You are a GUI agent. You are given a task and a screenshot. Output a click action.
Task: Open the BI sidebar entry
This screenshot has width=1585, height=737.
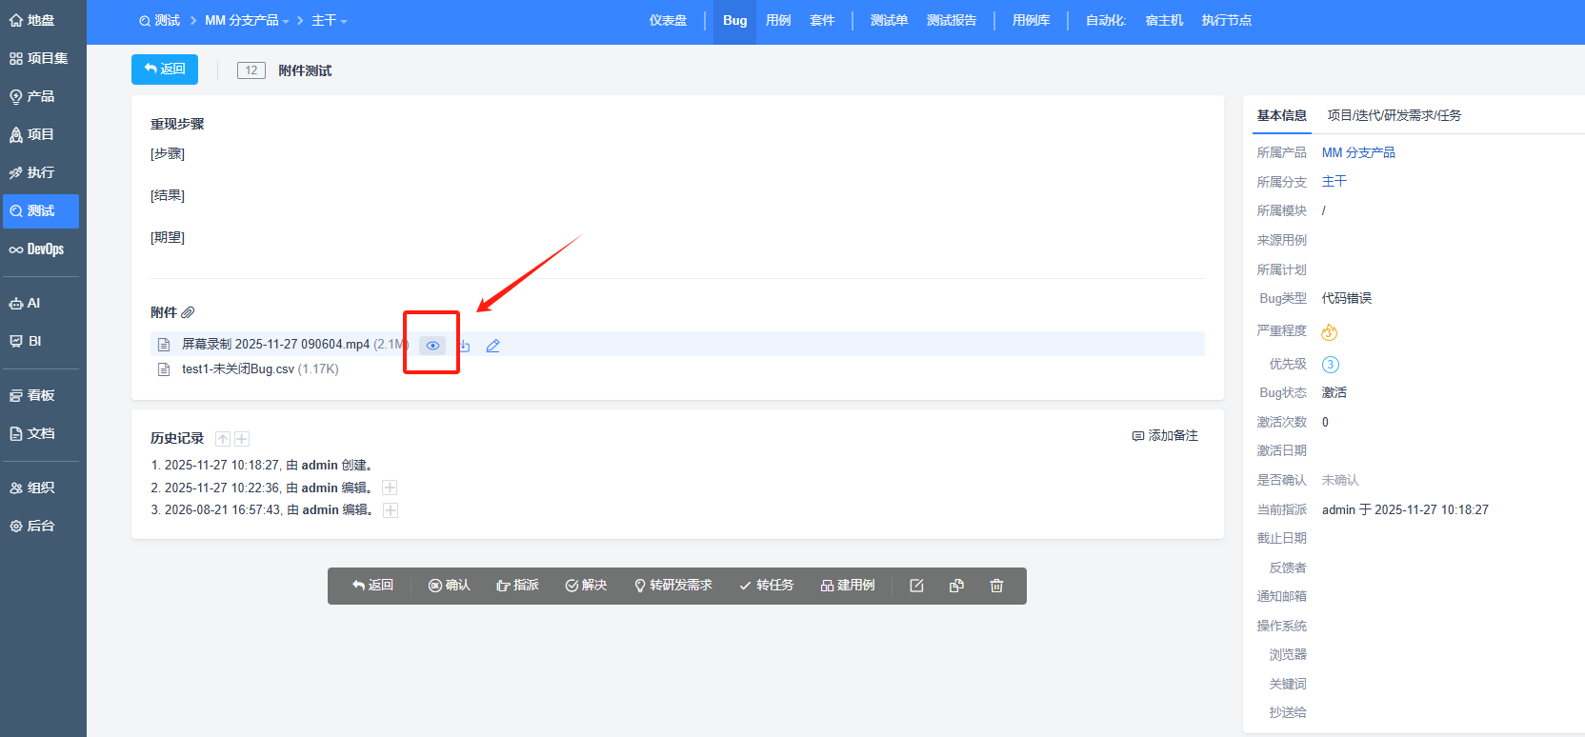[x=26, y=341]
